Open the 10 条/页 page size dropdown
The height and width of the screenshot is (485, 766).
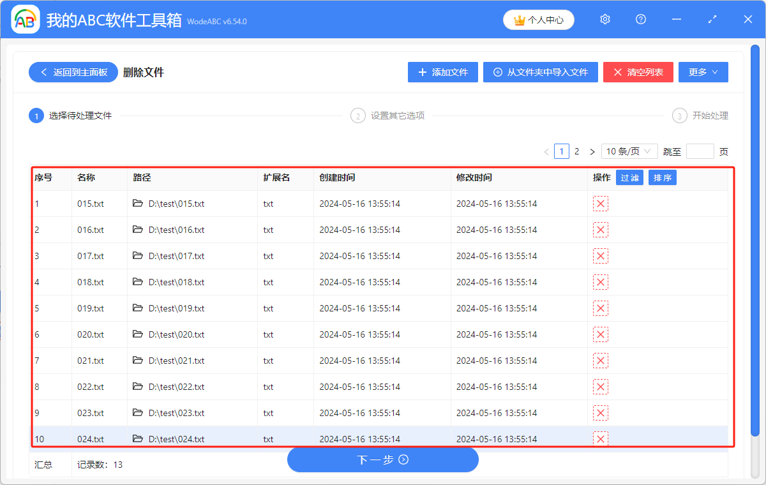(629, 151)
